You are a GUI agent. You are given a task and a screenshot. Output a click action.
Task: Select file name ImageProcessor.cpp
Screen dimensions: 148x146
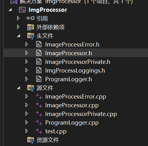tap(72, 106)
